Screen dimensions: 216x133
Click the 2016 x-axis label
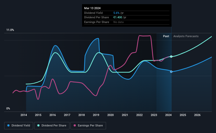pos(53,115)
